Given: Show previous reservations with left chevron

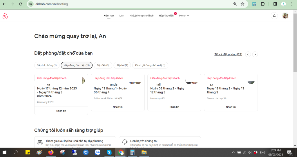Looking at the screenshot, I should tap(248, 54).
